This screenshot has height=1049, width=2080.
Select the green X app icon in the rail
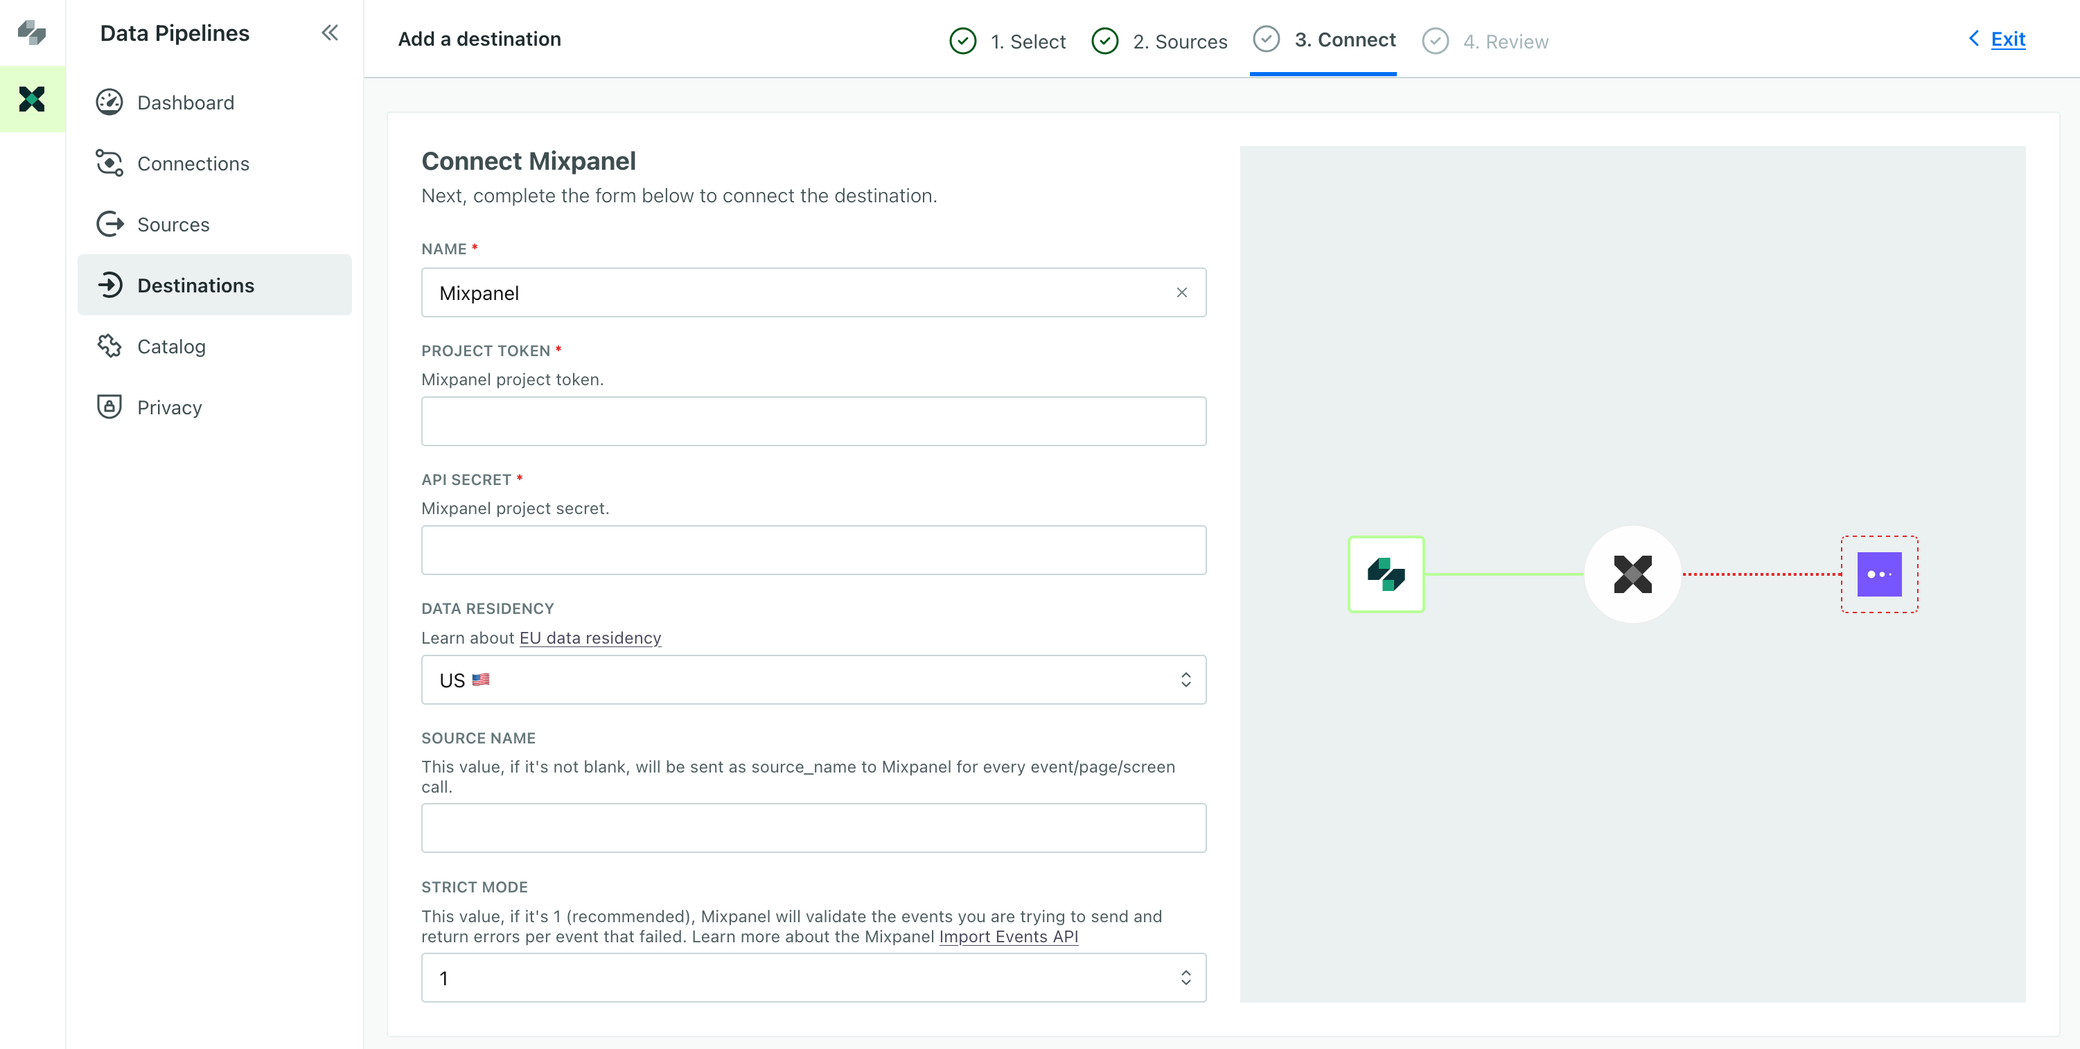click(33, 99)
